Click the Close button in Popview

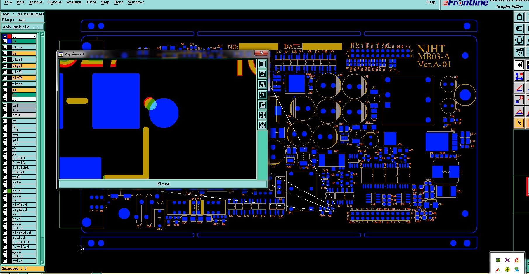(163, 184)
